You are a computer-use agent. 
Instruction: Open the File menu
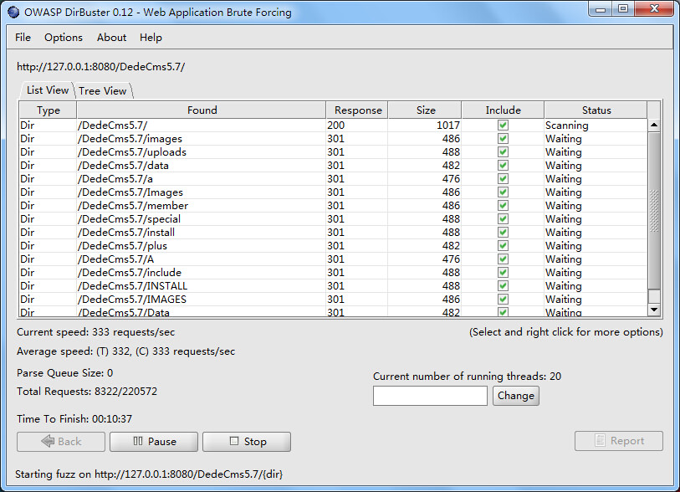pos(23,38)
